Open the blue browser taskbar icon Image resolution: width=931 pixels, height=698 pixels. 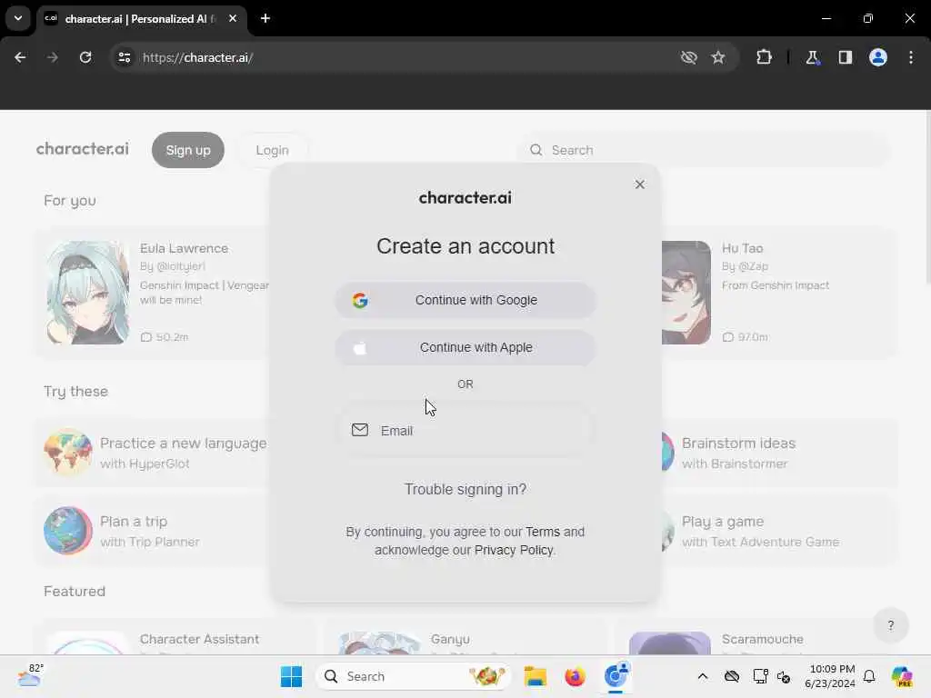coord(616,675)
